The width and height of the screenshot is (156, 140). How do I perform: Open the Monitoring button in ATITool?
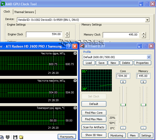(117, 135)
